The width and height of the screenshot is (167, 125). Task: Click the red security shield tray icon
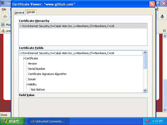[x=147, y=121]
